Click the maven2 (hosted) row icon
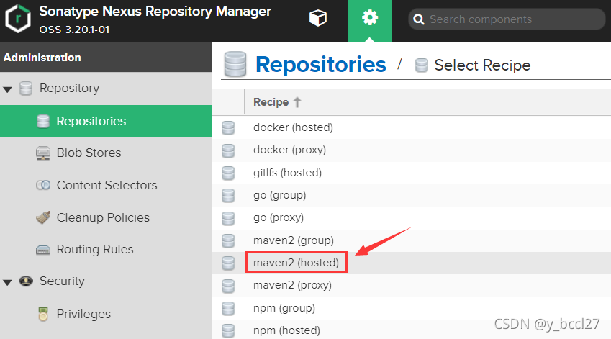The width and height of the screenshot is (611, 339). tap(228, 263)
